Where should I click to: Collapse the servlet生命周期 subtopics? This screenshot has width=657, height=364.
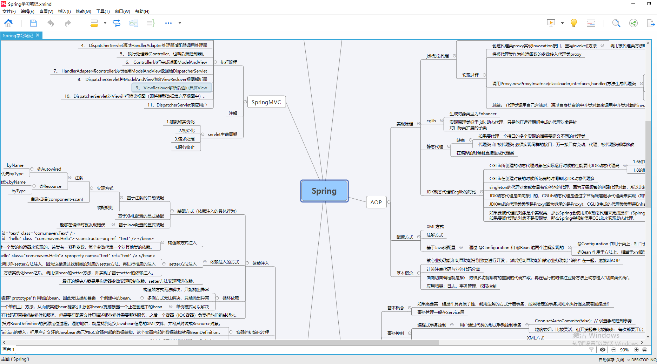[203, 134]
